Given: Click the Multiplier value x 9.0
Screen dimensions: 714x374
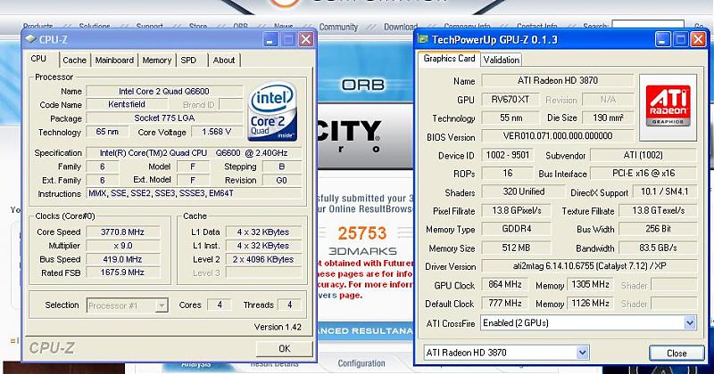Looking at the screenshot, I should click(x=122, y=246).
